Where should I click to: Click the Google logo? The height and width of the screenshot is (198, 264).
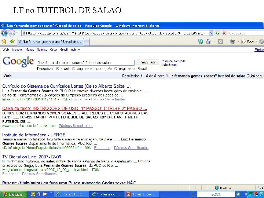tap(18, 62)
